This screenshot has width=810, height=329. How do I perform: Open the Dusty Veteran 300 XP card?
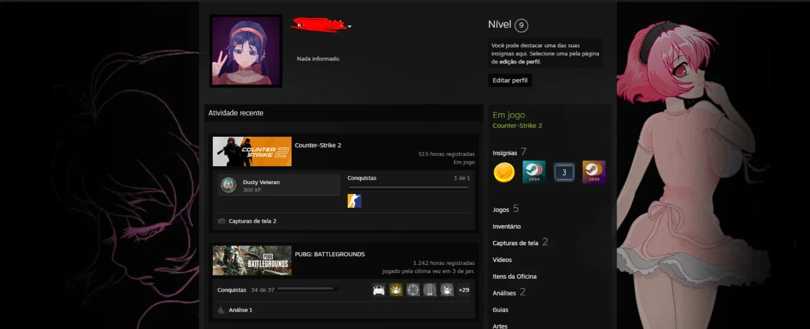(278, 185)
